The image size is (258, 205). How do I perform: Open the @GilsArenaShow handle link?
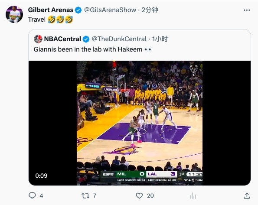coord(110,10)
